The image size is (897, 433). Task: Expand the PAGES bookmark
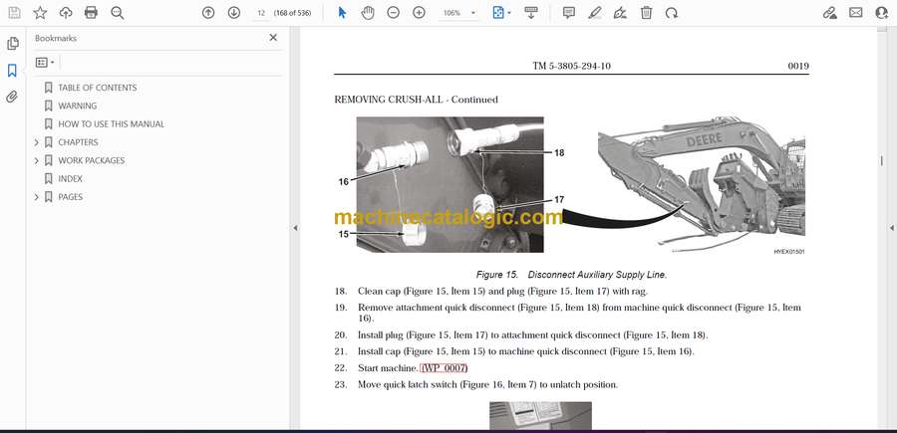pos(37,197)
